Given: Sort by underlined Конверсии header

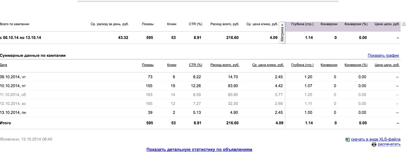Looking at the screenshot, I should (x=329, y=65).
